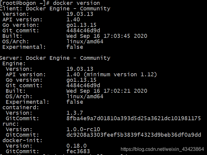Screen dimensions: 207x155
Task: Open the blog.csdn.net watermark URL
Action: pos(162,149)
